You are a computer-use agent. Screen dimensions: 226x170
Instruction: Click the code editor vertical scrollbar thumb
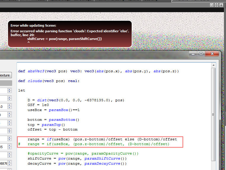214,115
